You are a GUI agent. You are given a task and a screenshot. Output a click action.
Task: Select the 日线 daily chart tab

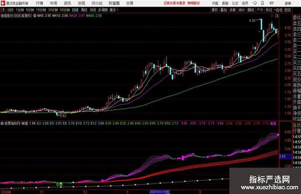coord(75,10)
